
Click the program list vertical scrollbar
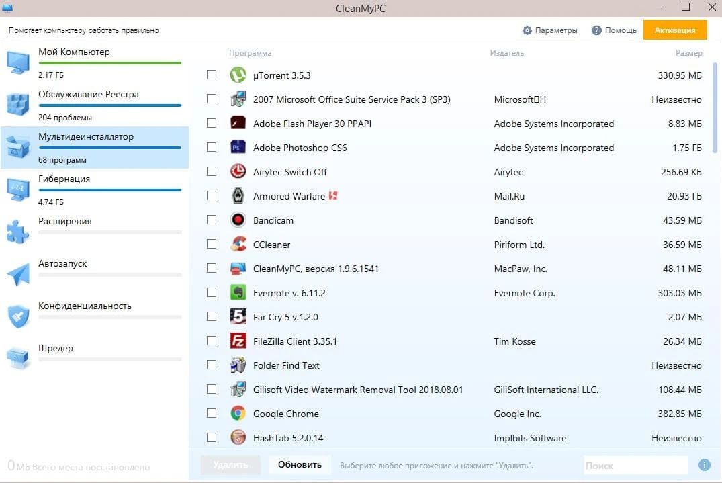click(715, 108)
